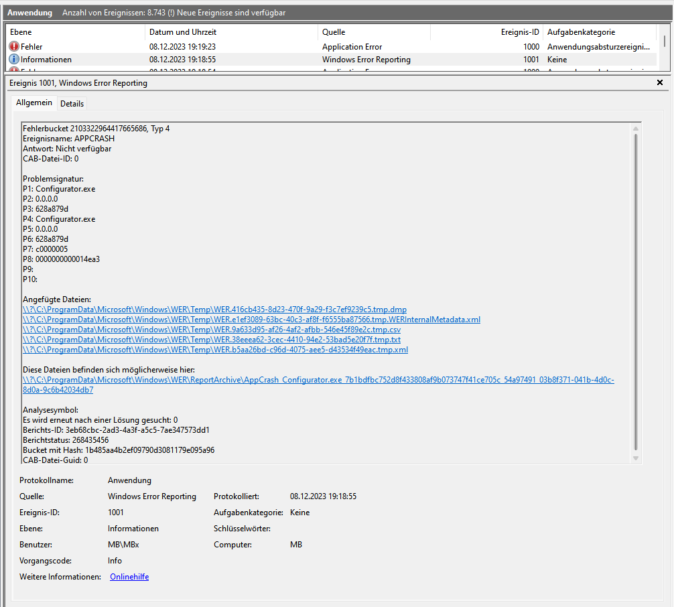Open the ReportArchive AppCrash_Configurator.exe link
Screen dimensions: 674x607
tap(318, 380)
